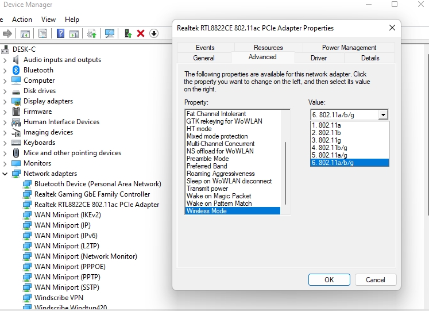The image size is (429, 311).
Task: Switch to the General tab
Action: (204, 58)
